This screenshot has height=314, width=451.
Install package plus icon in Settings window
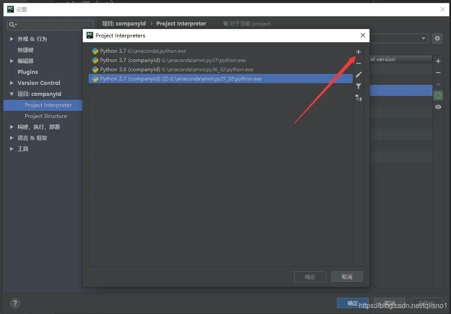pyautogui.click(x=438, y=61)
